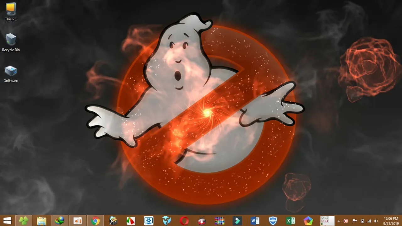Open Microsoft Excel from the taskbar
This screenshot has width=402, height=226.
[x=291, y=221]
